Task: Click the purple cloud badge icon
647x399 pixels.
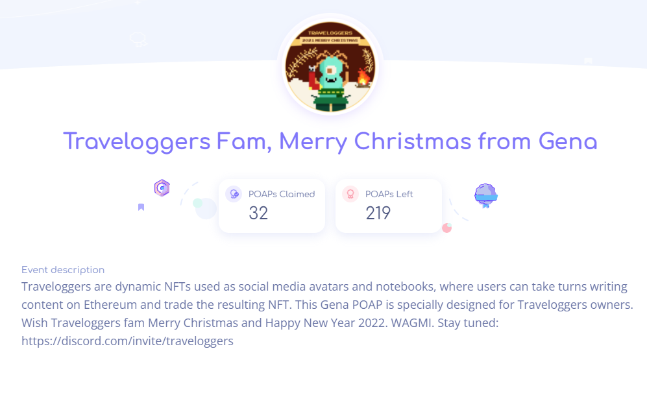Action: pos(485,195)
